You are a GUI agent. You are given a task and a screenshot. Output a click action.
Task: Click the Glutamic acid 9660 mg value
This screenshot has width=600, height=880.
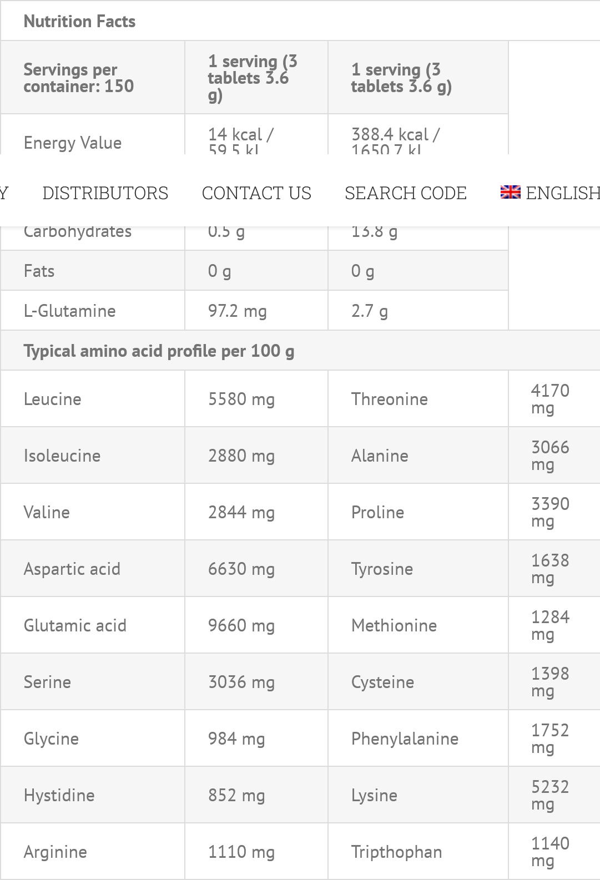point(241,626)
